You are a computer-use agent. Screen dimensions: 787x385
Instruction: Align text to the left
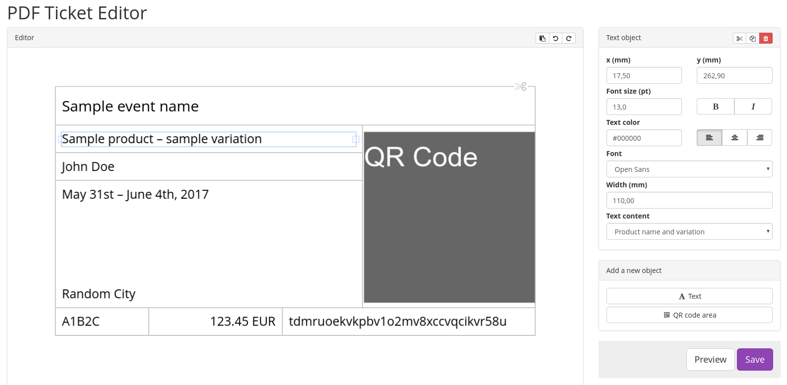pos(709,138)
